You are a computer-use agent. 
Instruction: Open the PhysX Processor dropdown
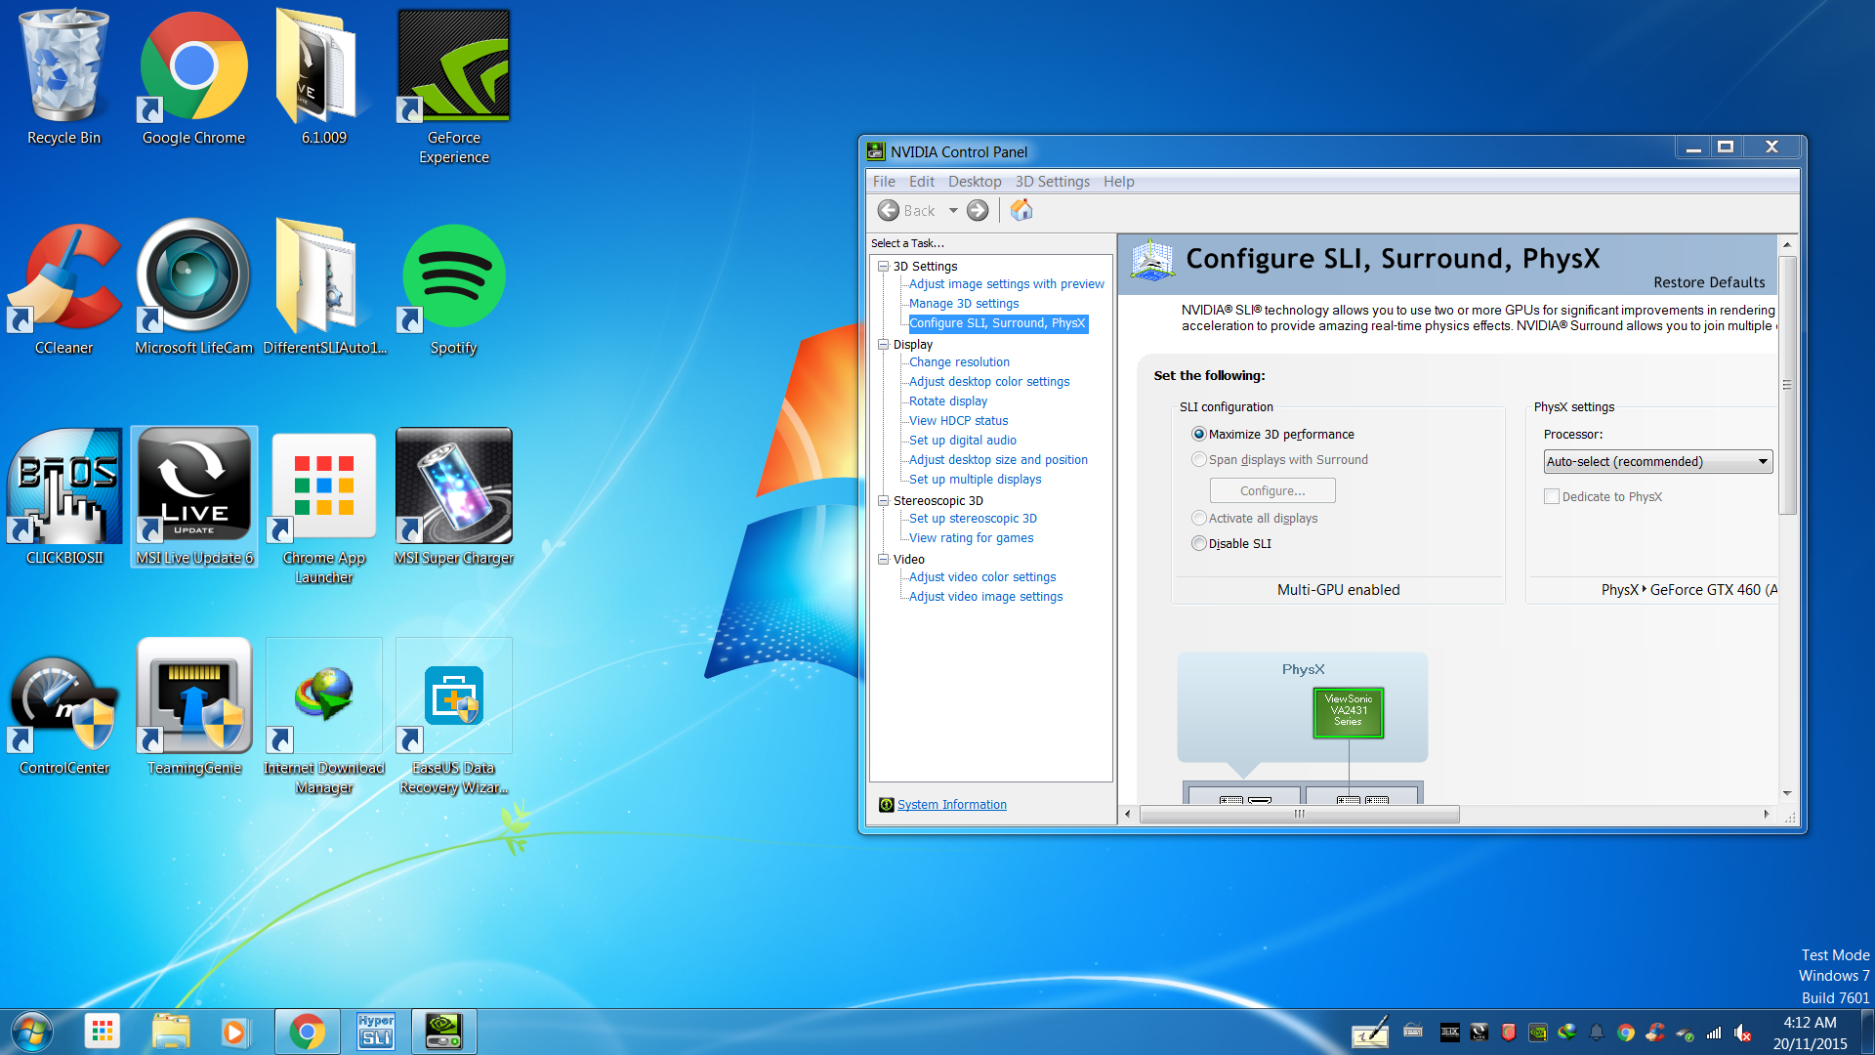click(1658, 461)
